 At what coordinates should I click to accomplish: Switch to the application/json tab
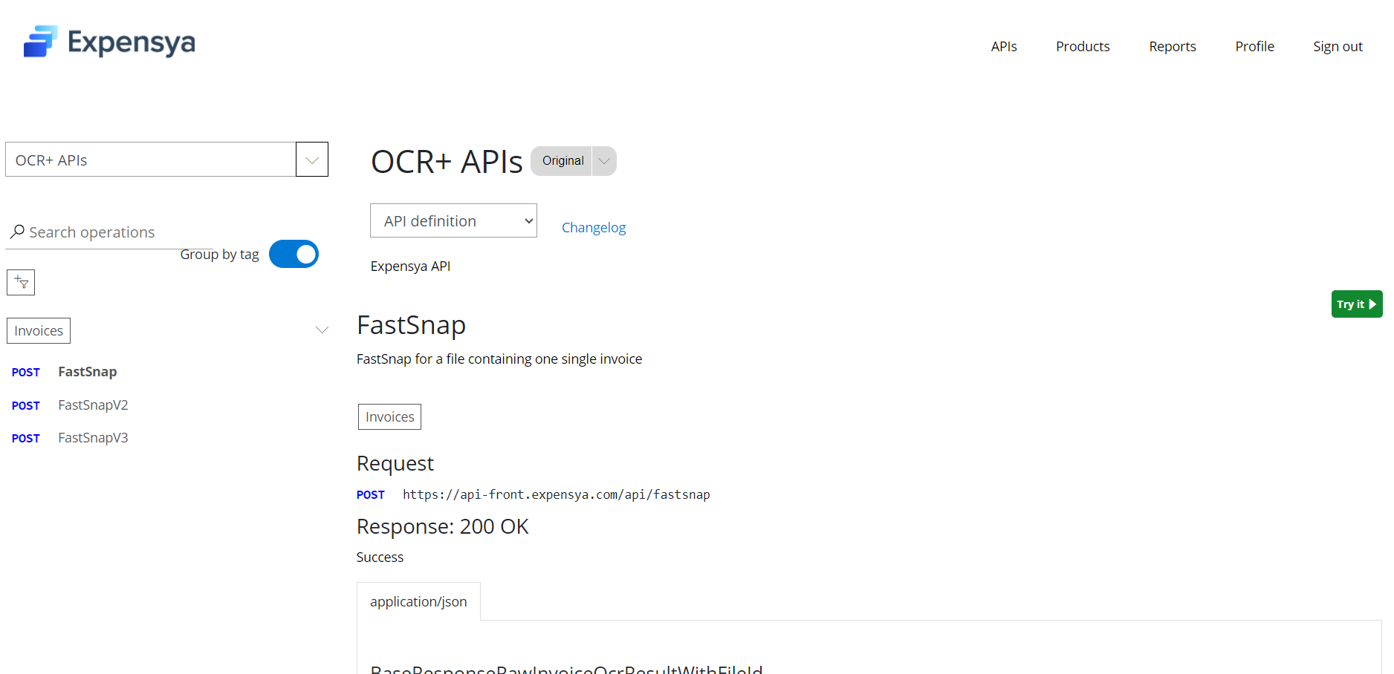tap(418, 601)
